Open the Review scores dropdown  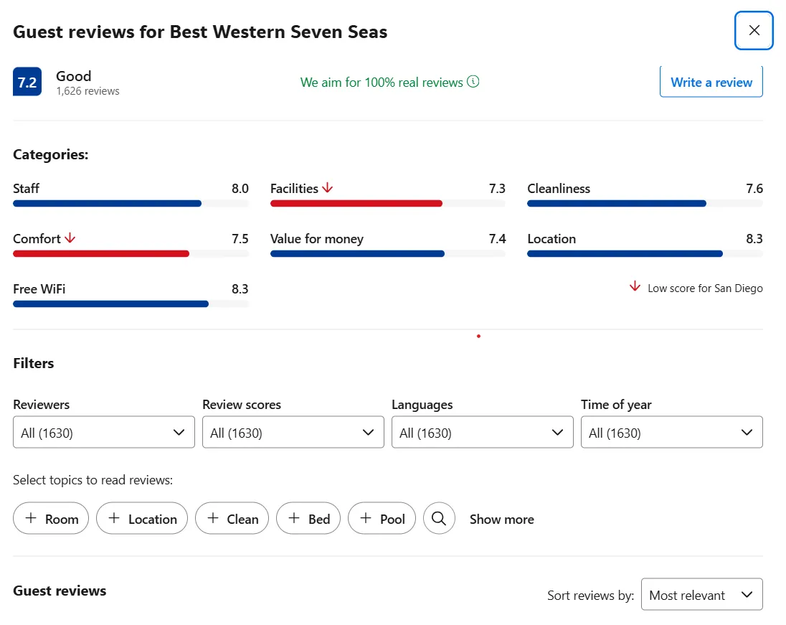click(293, 433)
